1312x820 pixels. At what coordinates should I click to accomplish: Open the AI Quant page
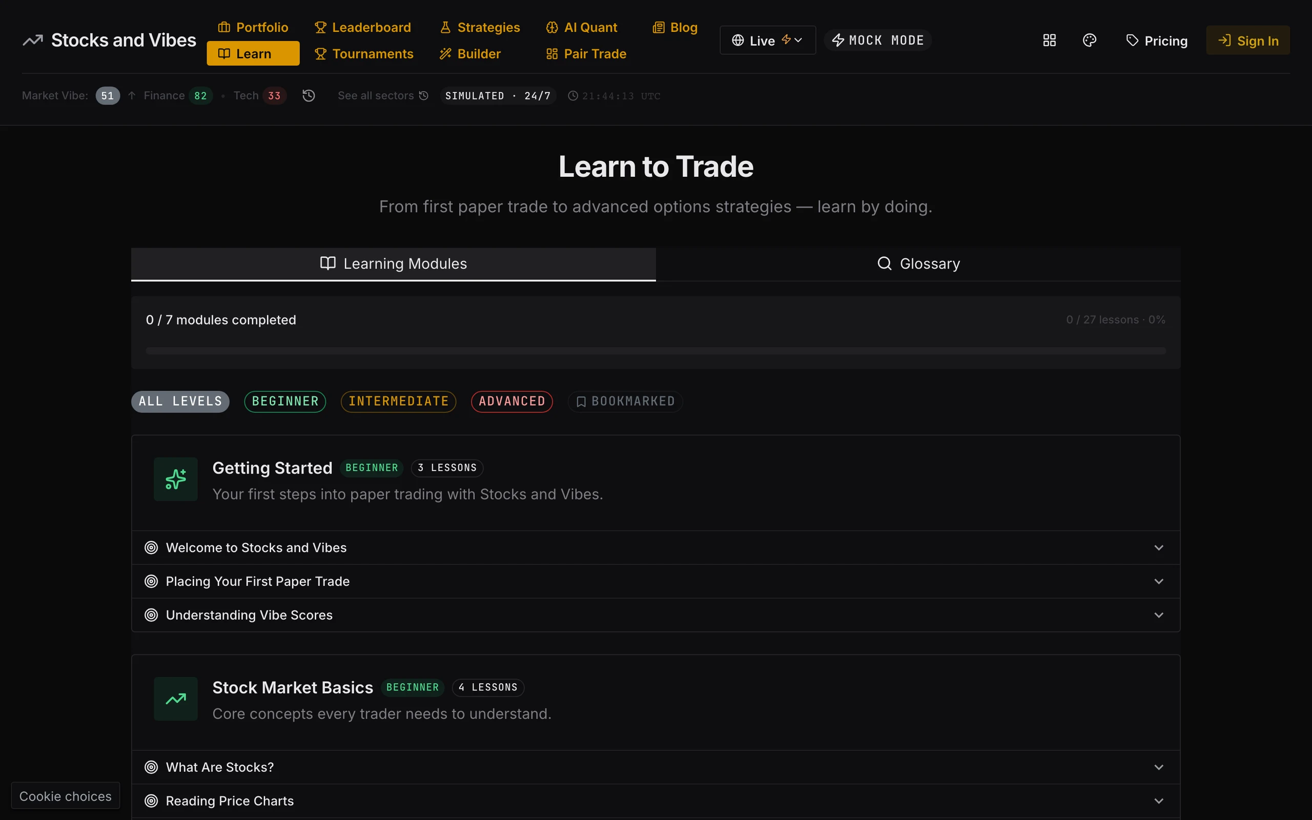pos(582,27)
